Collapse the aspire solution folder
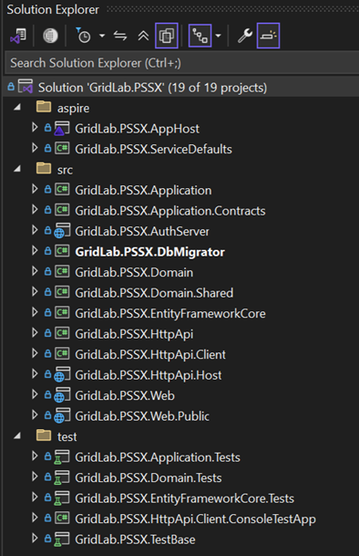The width and height of the screenshot is (359, 556). 17,108
